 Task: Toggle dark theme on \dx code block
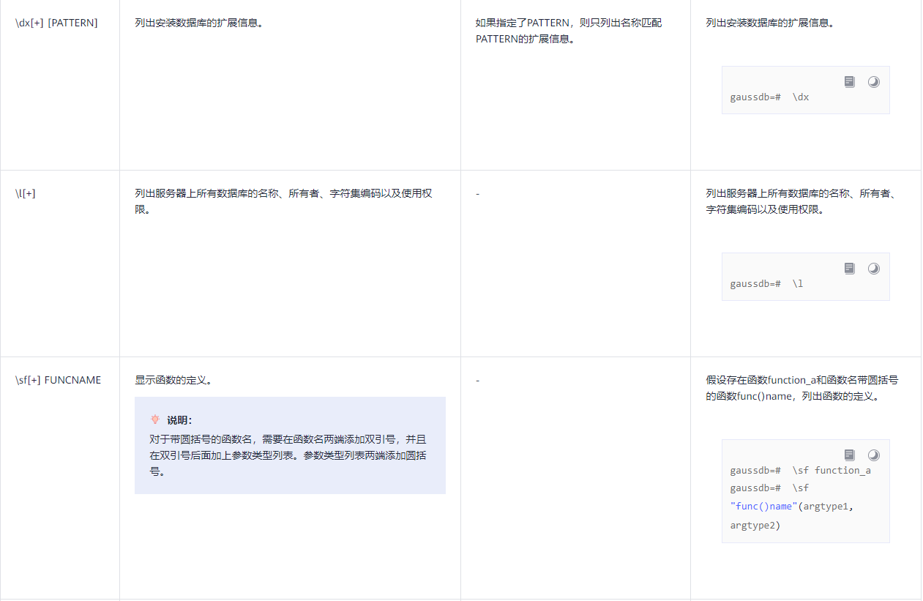coord(873,82)
